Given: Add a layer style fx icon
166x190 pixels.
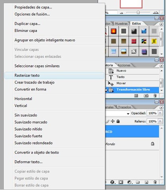Looking at the screenshot, I should 112,182.
